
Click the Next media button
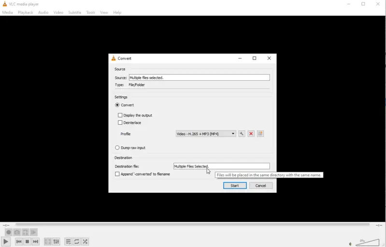point(36,242)
